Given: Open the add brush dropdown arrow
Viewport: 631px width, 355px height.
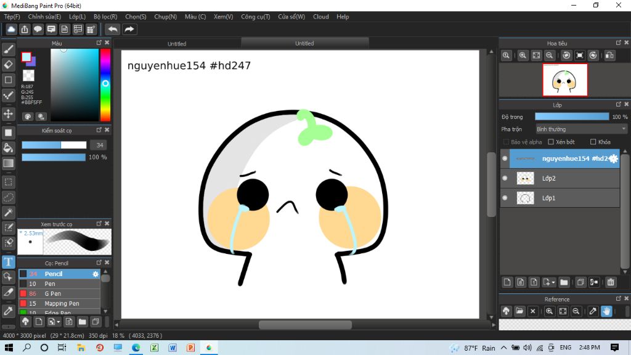Looking at the screenshot, I should (59, 322).
